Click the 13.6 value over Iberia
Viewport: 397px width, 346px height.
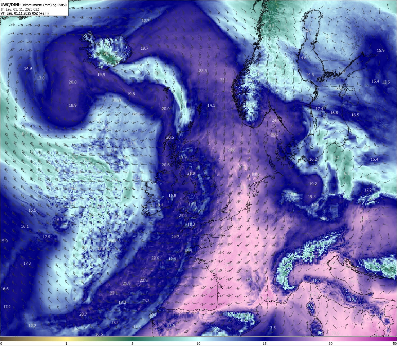[x=171, y=326]
